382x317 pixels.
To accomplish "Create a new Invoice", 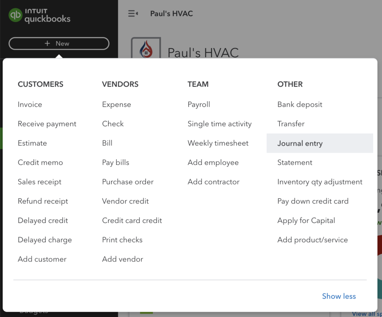I will click(x=30, y=105).
